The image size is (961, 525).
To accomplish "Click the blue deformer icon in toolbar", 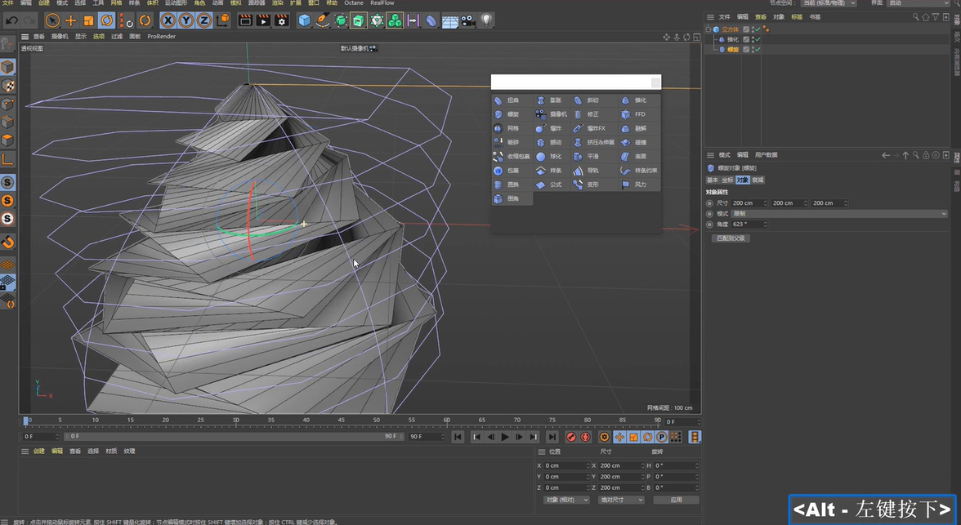I will [431, 21].
